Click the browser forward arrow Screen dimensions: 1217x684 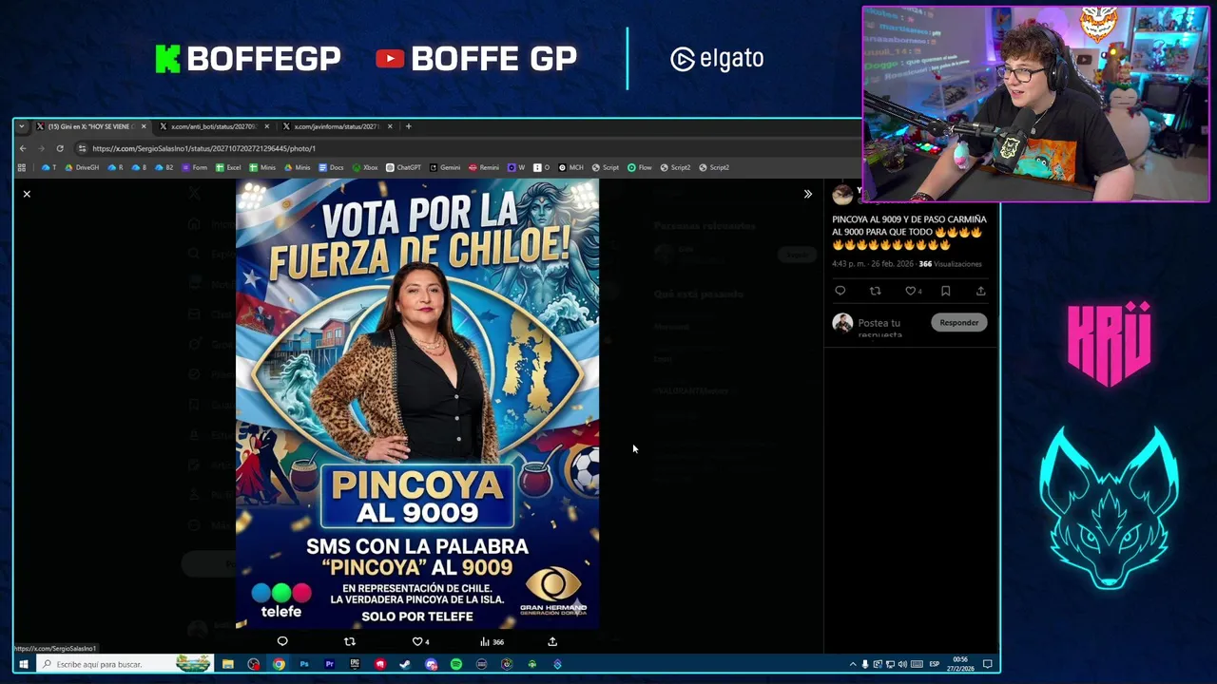pos(41,148)
